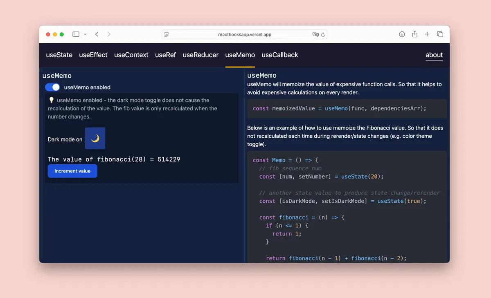
Task: Click the 'const Memo = () => {' code line
Action: click(x=285, y=160)
